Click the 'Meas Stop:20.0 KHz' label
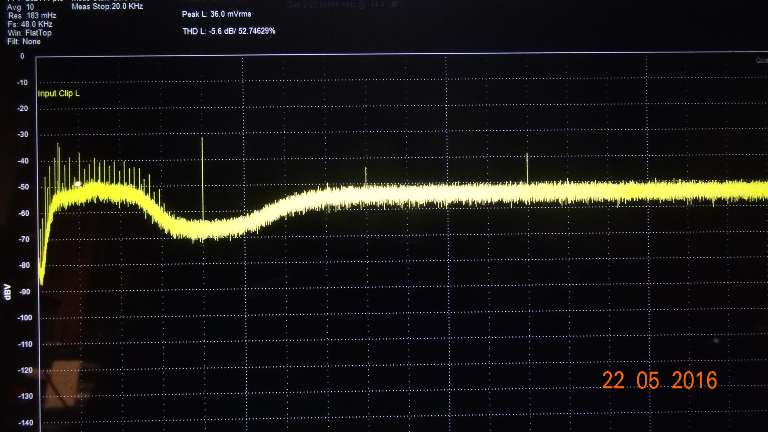The image size is (768, 432). (x=107, y=6)
